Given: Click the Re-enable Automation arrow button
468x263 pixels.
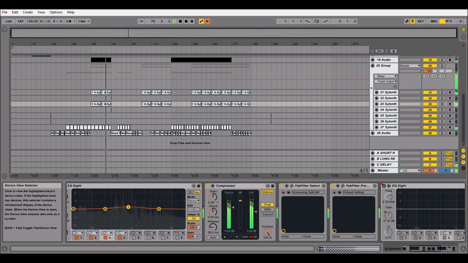Looking at the screenshot, I should [207, 21].
